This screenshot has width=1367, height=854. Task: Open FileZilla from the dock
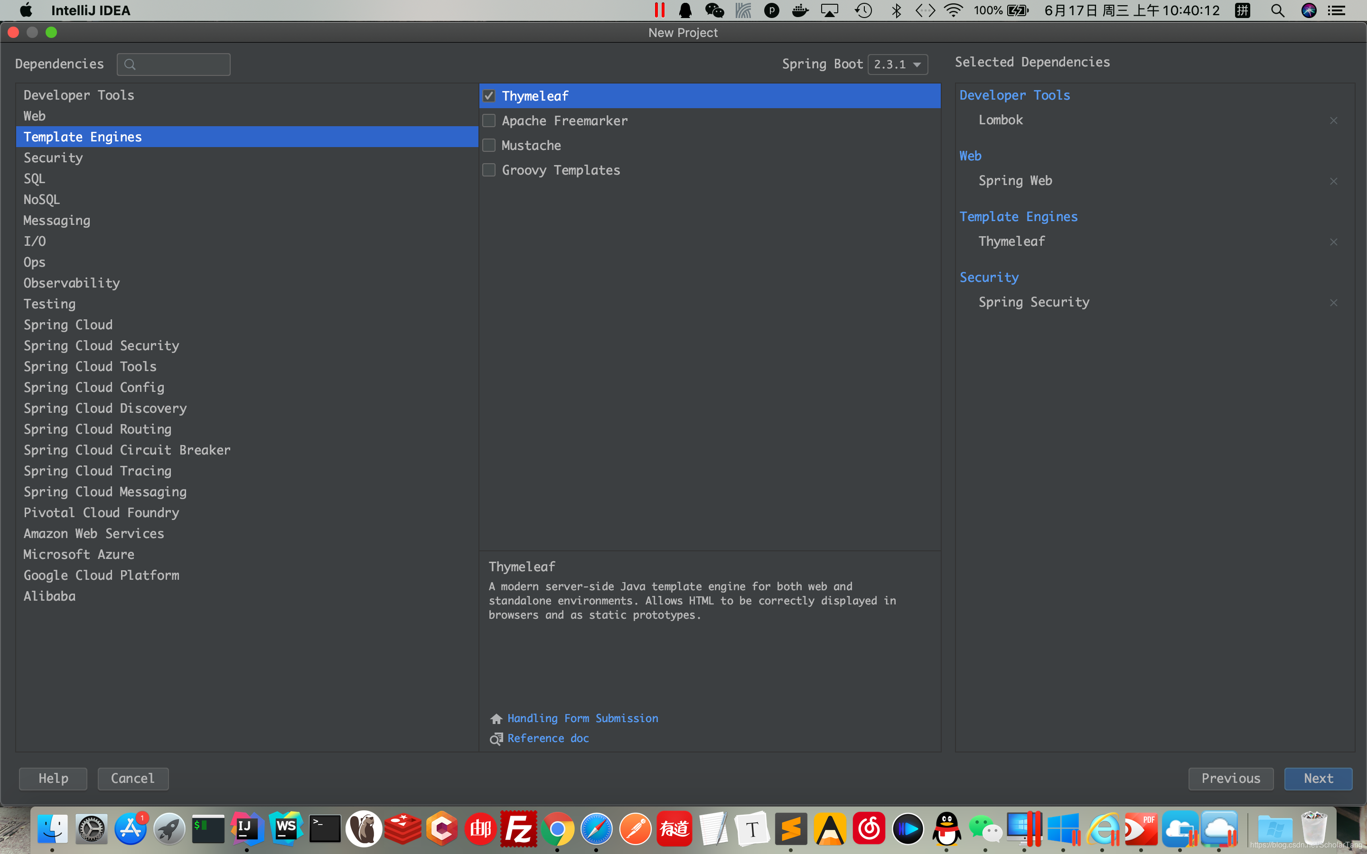[518, 828]
